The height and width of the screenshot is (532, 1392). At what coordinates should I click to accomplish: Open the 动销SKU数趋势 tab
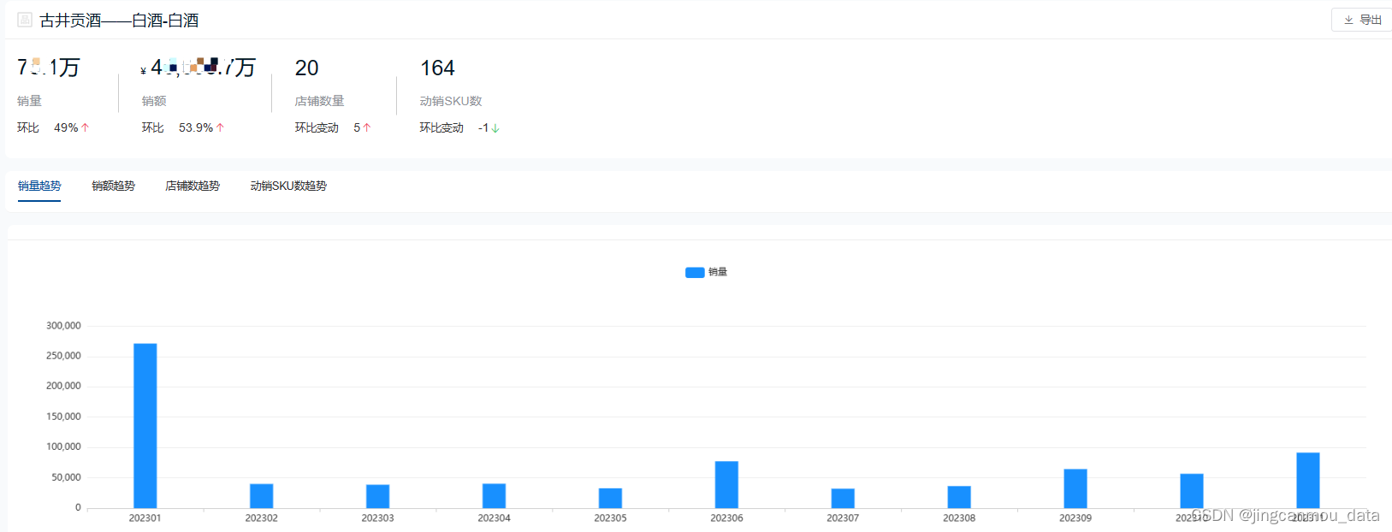pyautogui.click(x=288, y=186)
